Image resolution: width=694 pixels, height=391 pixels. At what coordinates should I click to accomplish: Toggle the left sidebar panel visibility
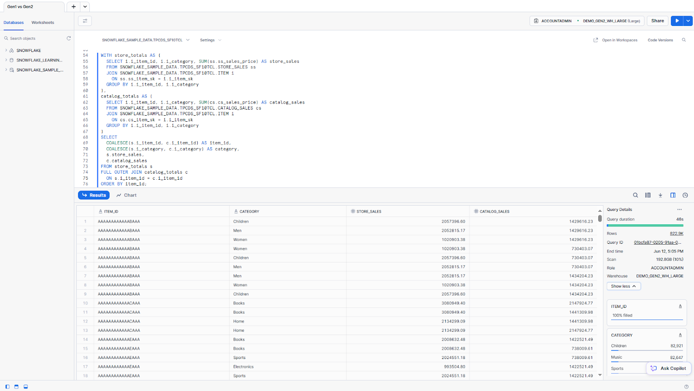click(7, 387)
